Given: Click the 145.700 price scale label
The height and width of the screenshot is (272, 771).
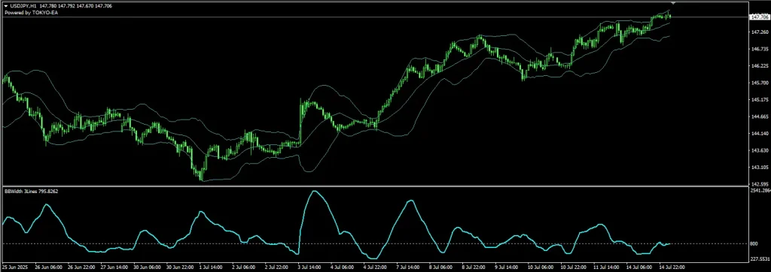Looking at the screenshot, I should coord(760,83).
